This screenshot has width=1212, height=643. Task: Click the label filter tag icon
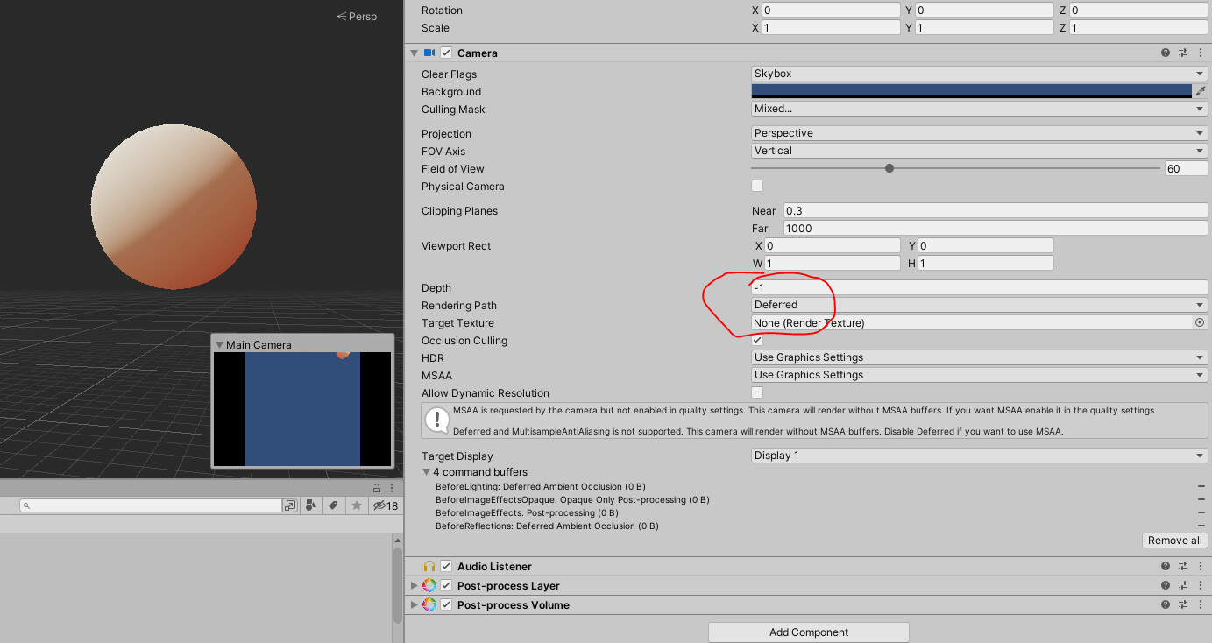[333, 505]
